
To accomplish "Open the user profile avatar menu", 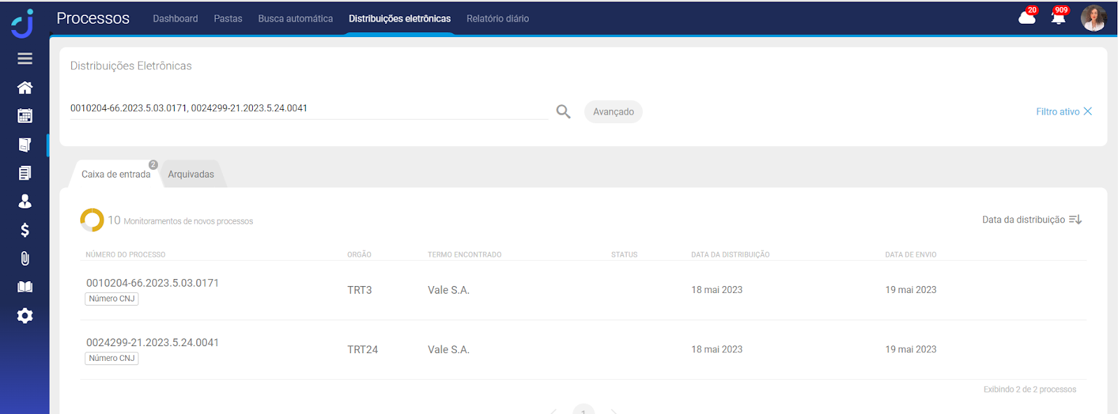I will pos(1094,18).
